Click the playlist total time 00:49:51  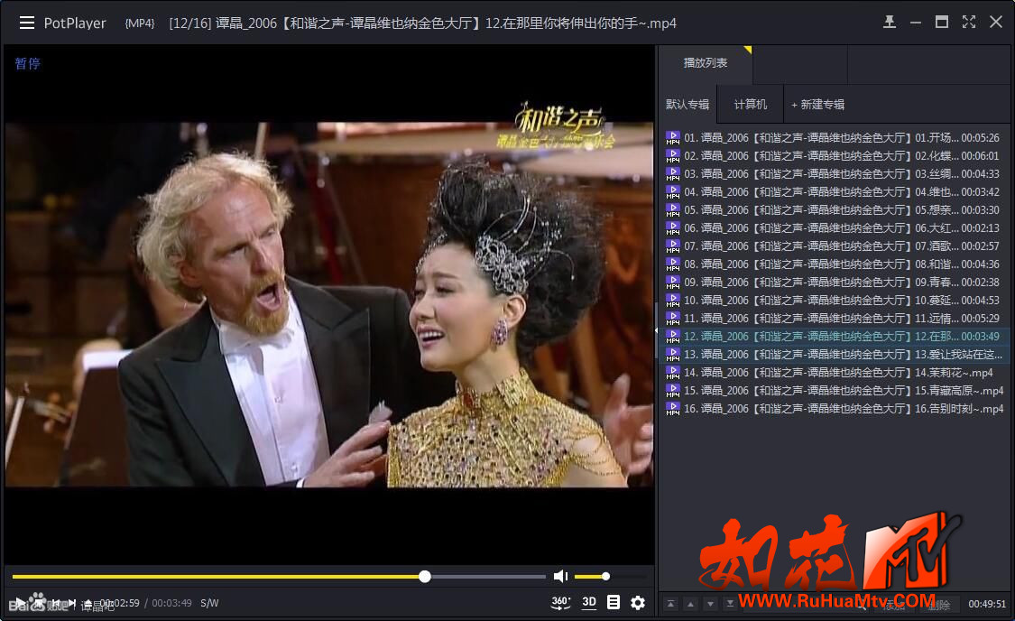coord(987,604)
